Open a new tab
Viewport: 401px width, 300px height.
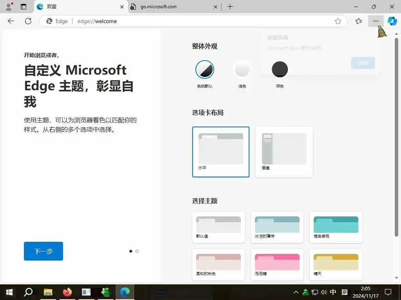pyautogui.click(x=230, y=7)
